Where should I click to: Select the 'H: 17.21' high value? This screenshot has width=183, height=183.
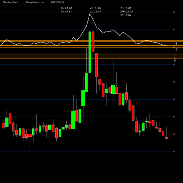96,8
